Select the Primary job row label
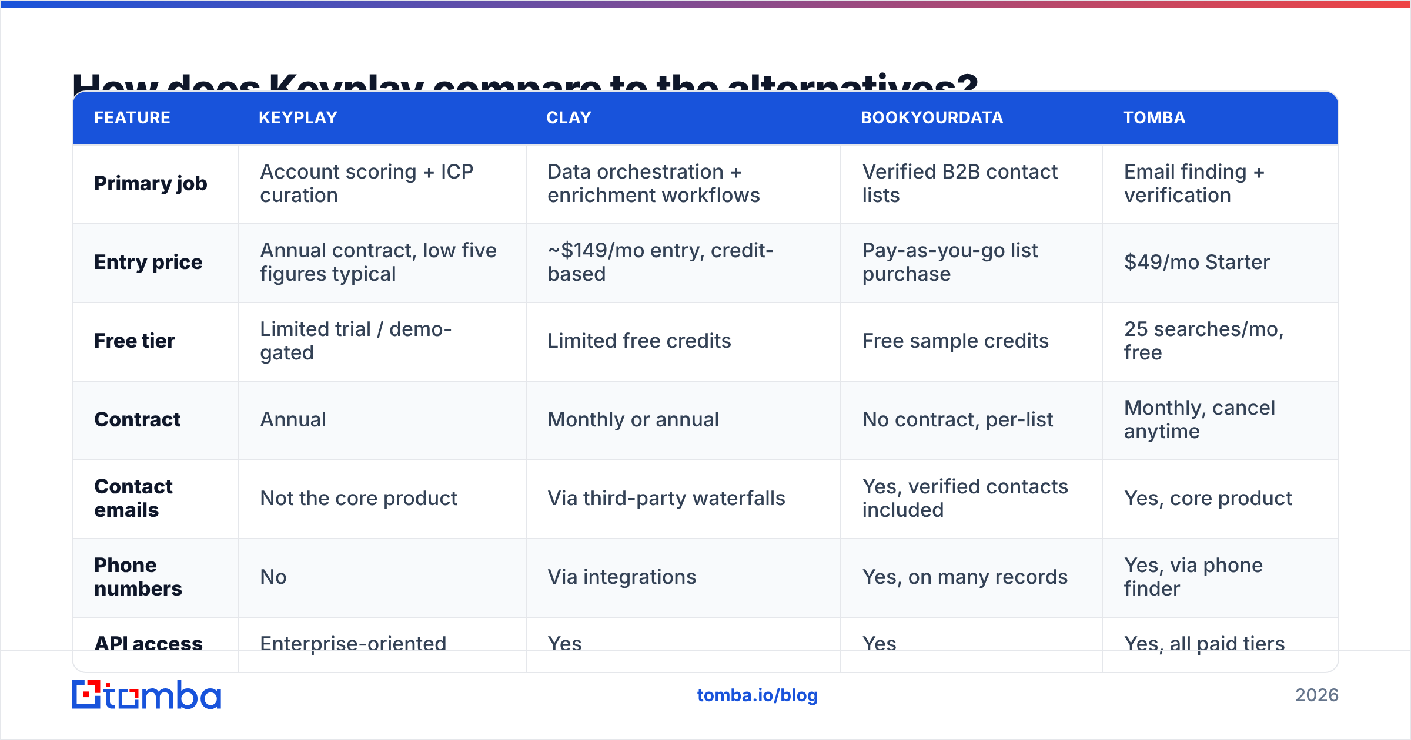This screenshot has height=740, width=1411. click(151, 184)
